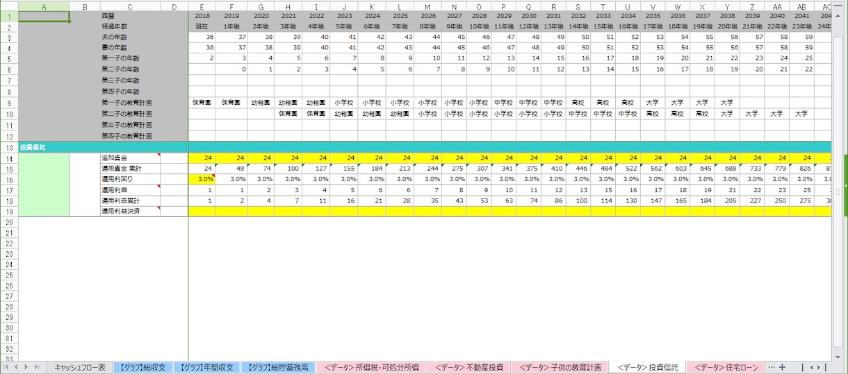Screen dimensions: 848x374
Task: Select column header E
Action: coord(202,6)
